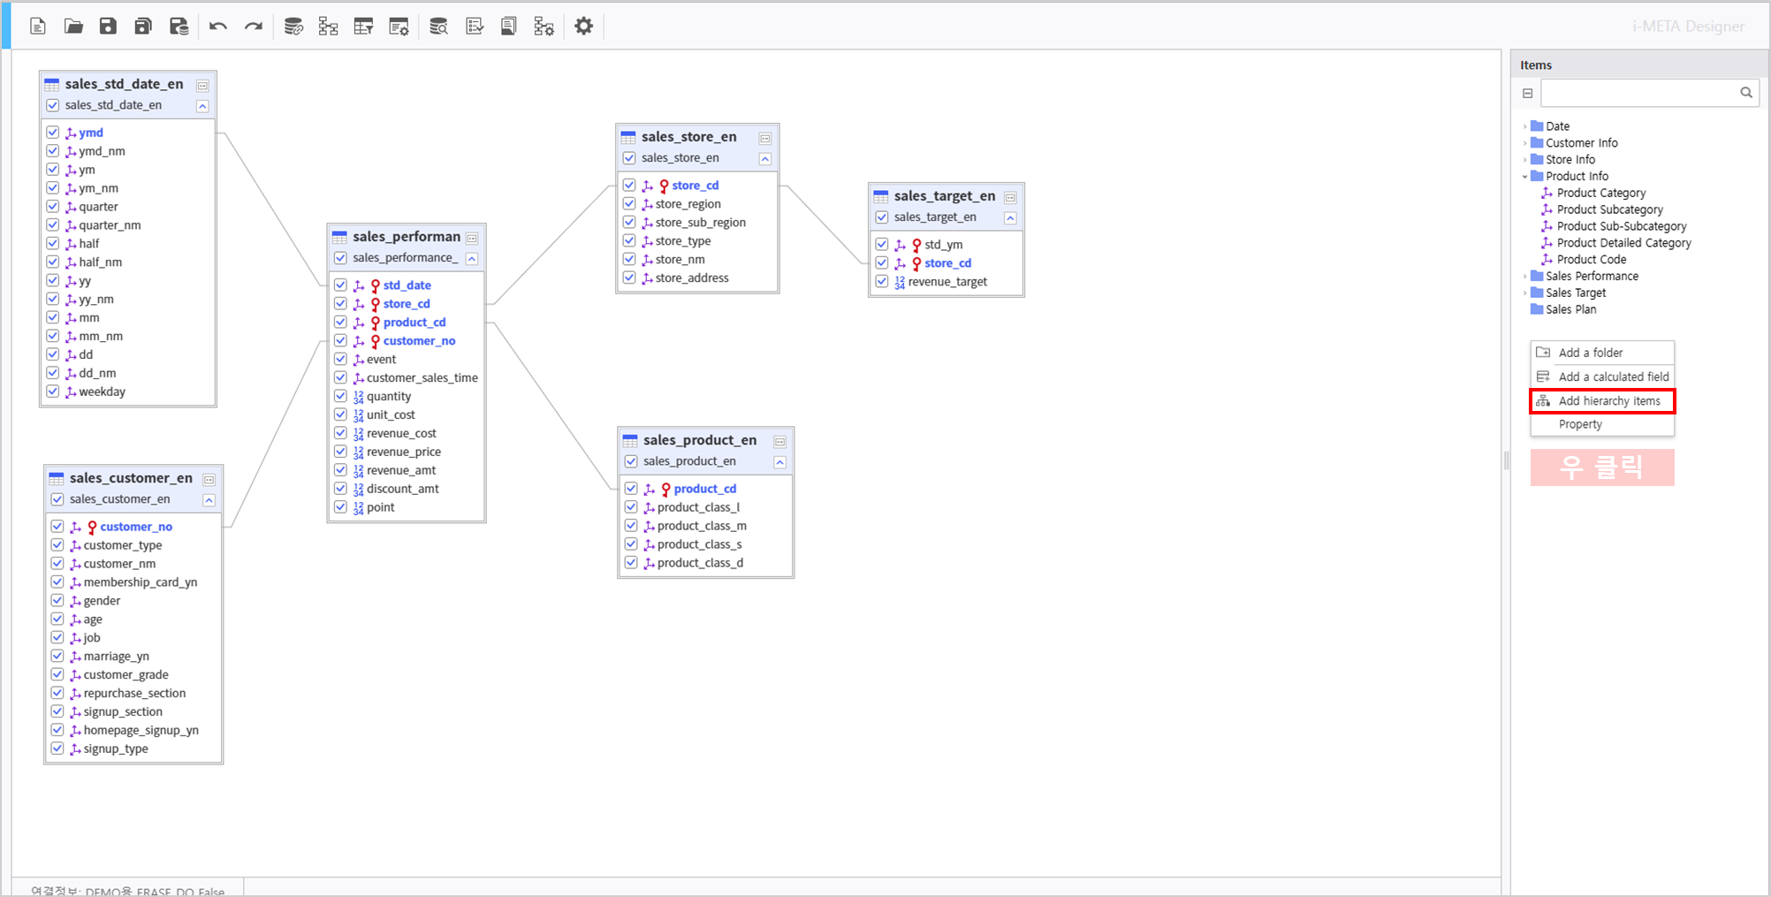Viewport: 1771px width, 897px height.
Task: Expand the Customer Info folder
Action: pos(1525,143)
